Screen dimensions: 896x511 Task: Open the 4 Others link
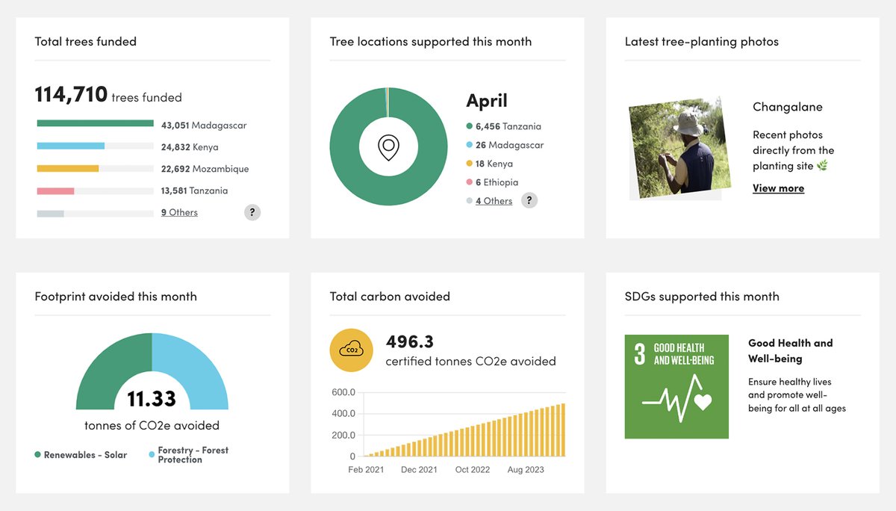pos(494,201)
